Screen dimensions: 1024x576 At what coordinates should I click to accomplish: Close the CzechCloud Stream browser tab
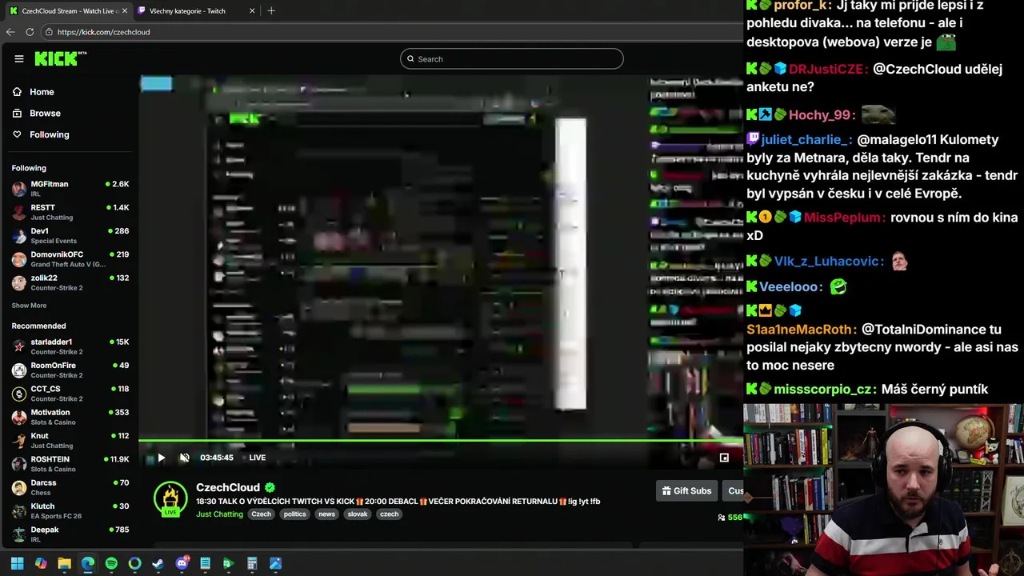(x=124, y=11)
